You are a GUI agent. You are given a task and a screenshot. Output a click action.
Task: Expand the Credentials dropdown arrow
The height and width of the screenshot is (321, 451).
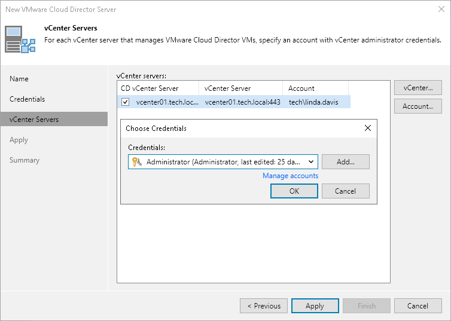311,162
